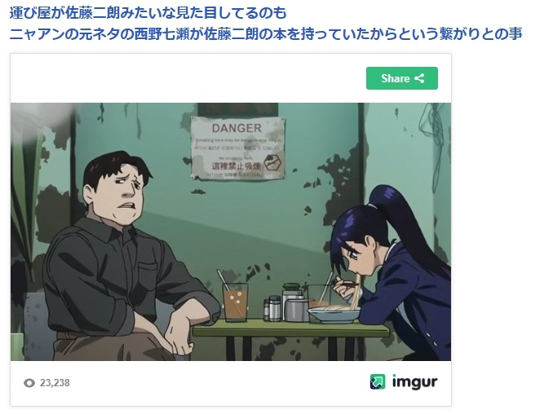Click the 23,238 view count
This screenshot has width=544, height=414.
pos(55,383)
